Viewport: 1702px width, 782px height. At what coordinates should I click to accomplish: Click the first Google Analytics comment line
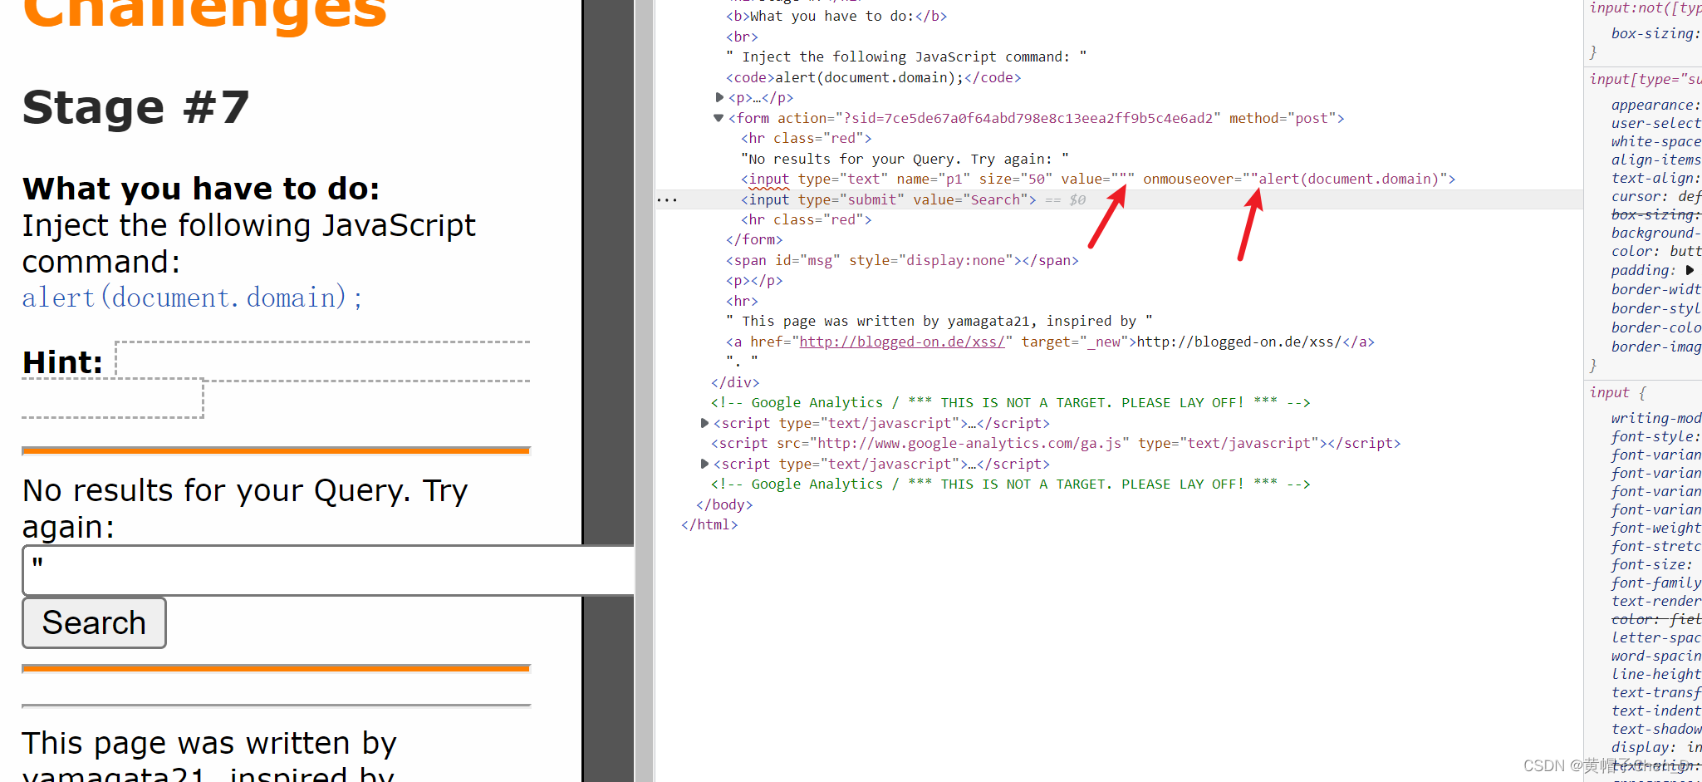point(1010,402)
